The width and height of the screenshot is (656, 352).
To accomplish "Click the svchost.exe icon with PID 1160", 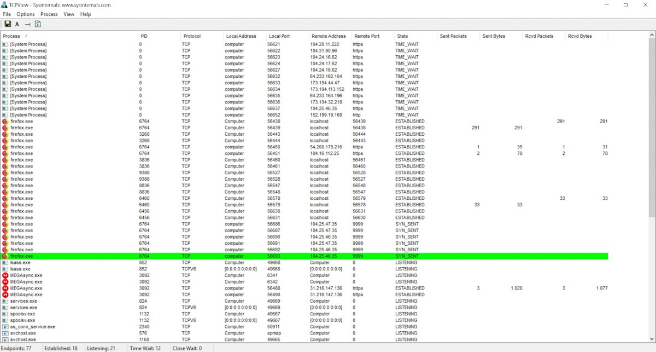I will (x=5, y=339).
